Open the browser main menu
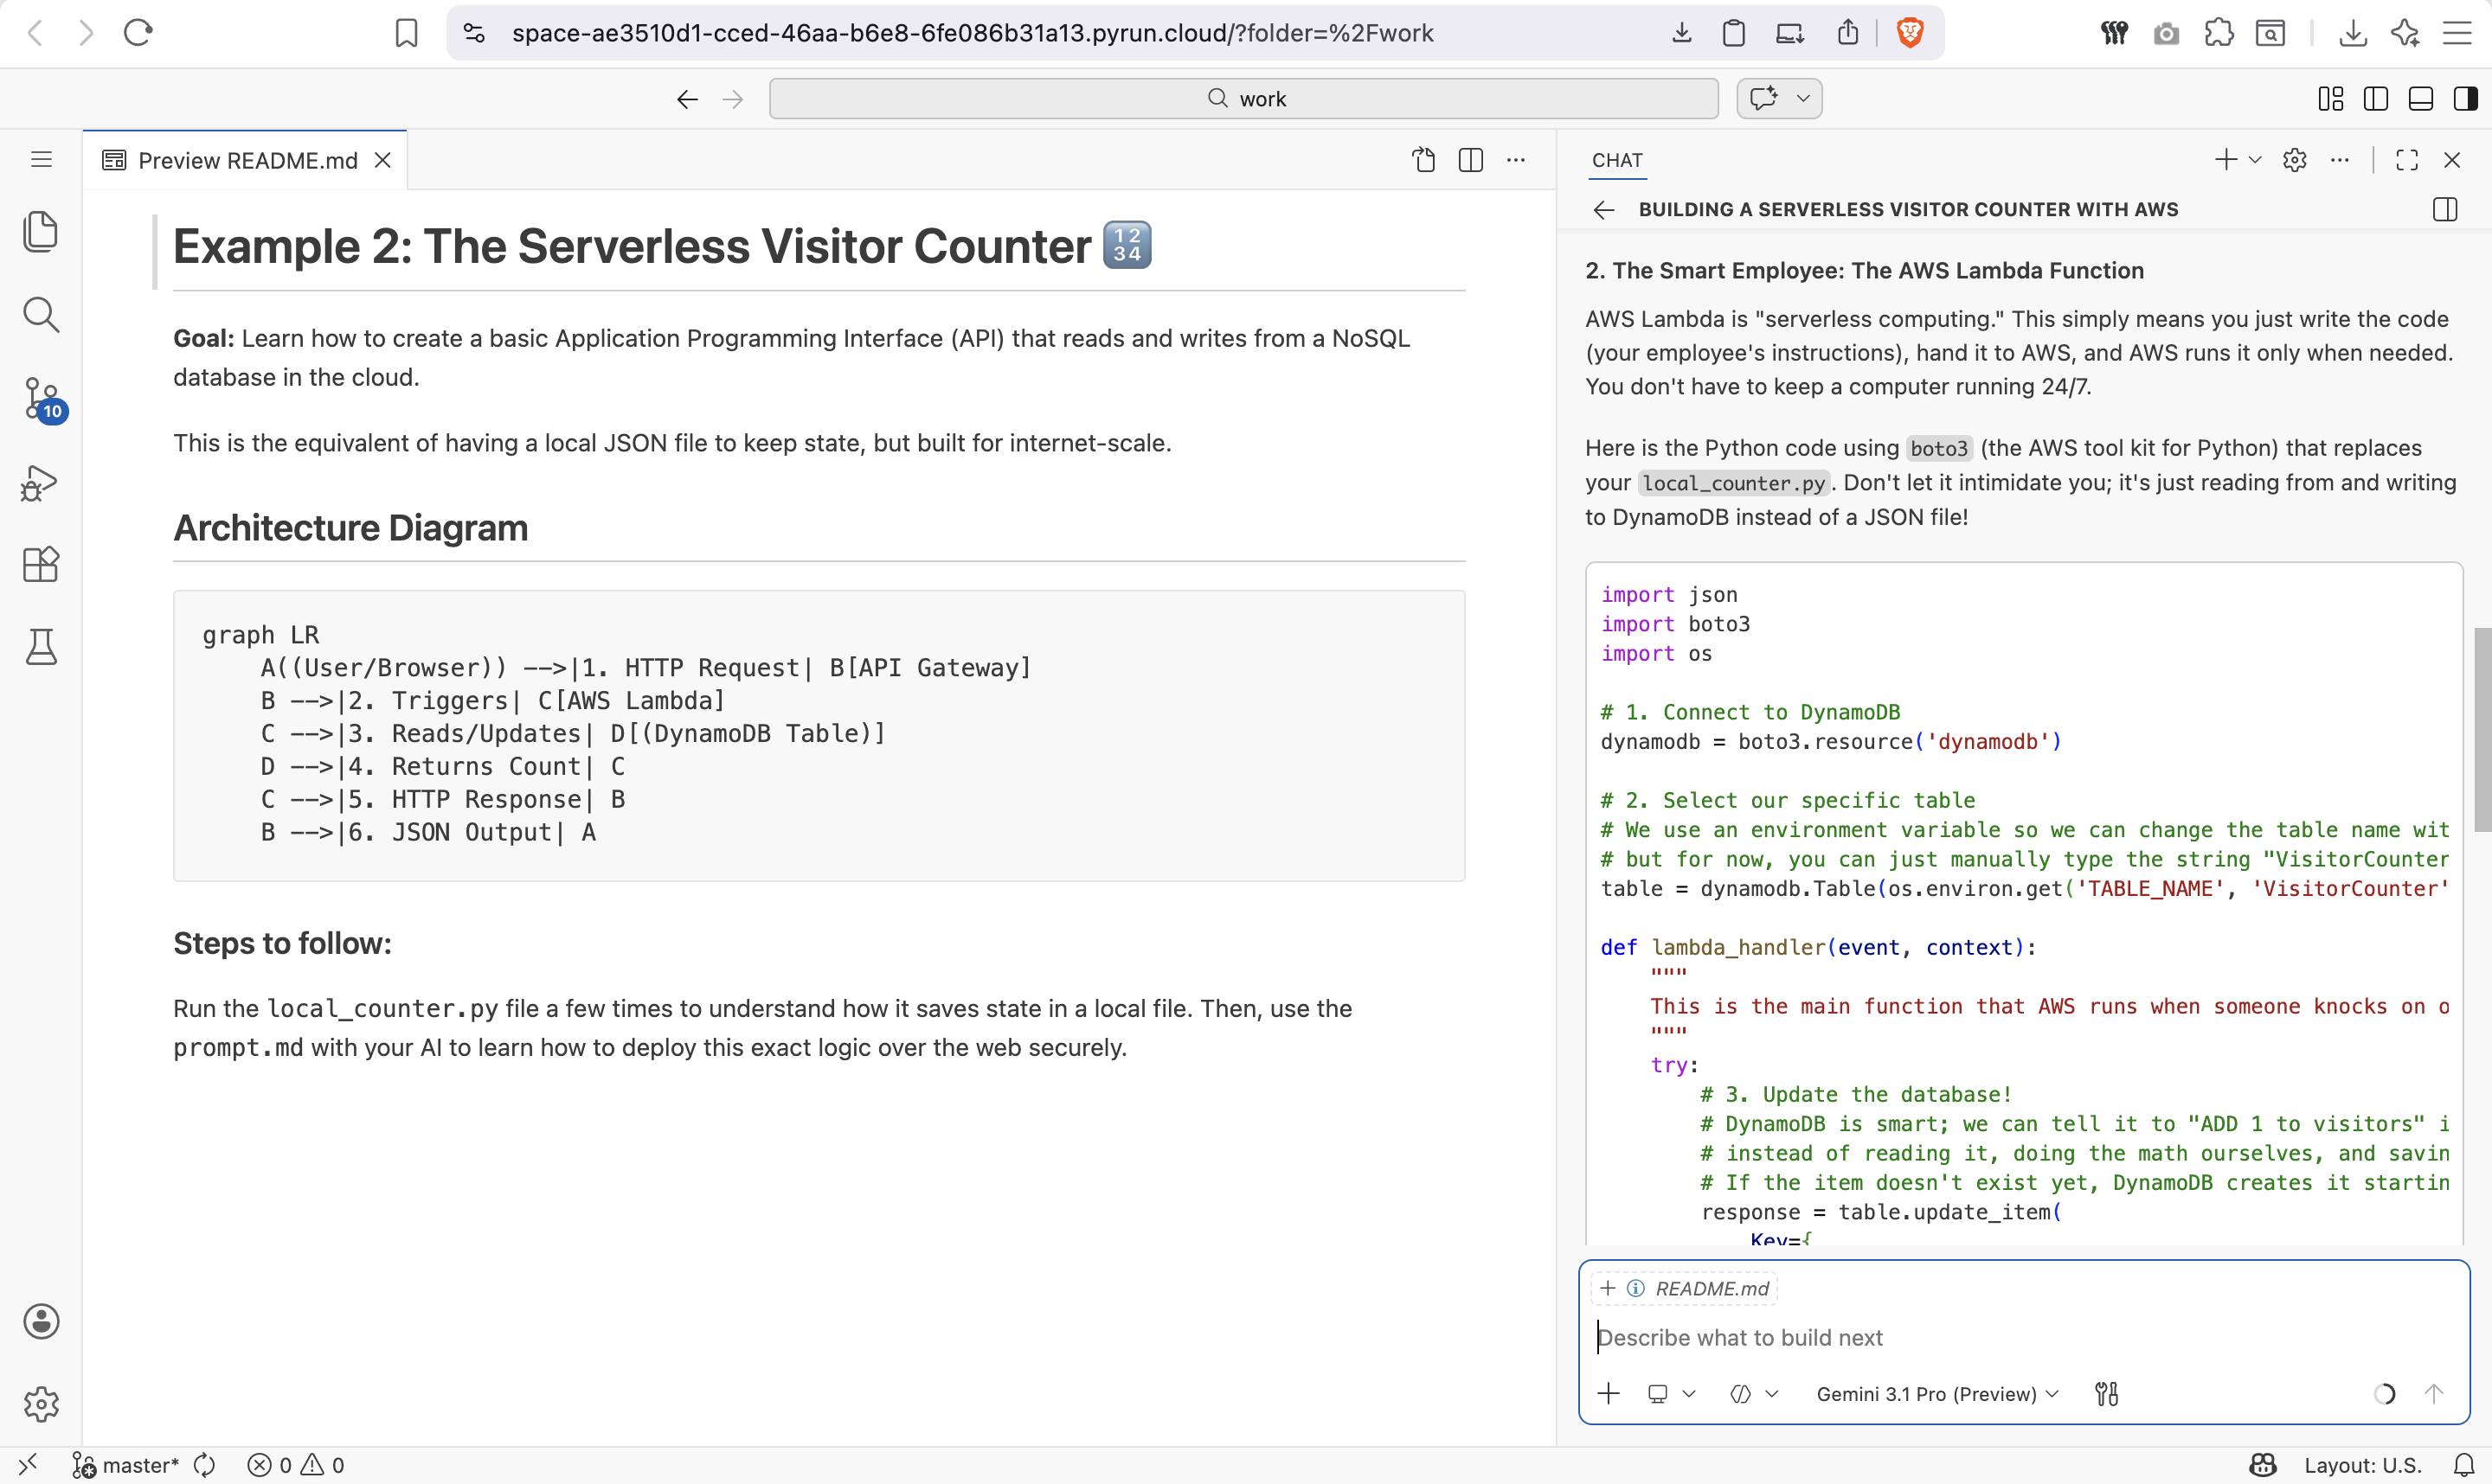Screen dimensions: 2492x1484 click(x=2457, y=33)
